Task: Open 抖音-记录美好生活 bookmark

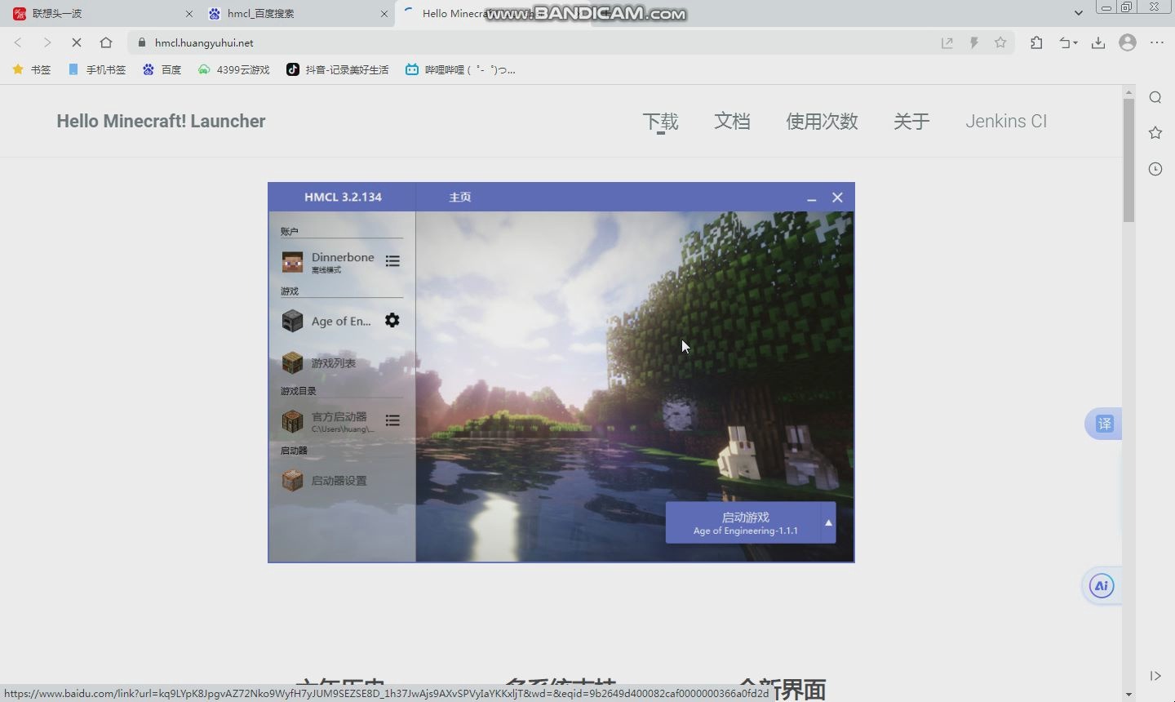Action: 337,70
